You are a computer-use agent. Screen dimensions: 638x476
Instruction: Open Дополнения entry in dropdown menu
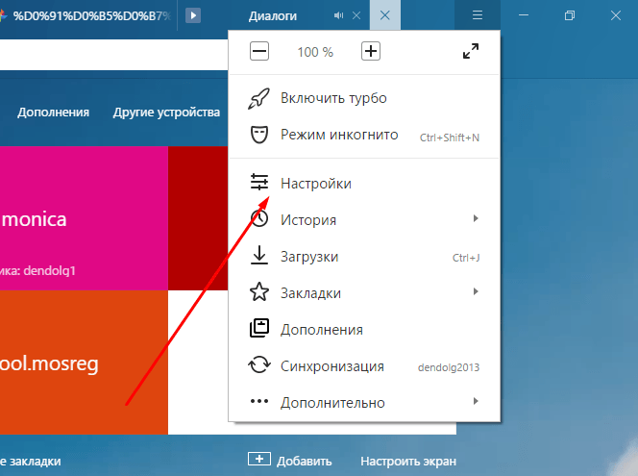tap(364, 330)
